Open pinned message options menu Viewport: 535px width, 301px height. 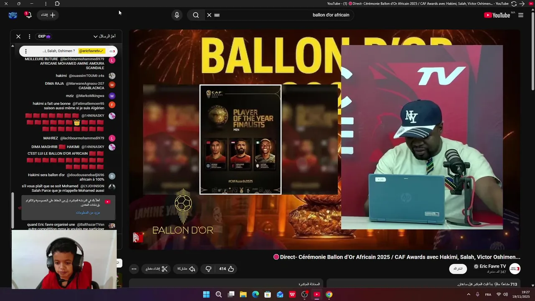point(26,51)
